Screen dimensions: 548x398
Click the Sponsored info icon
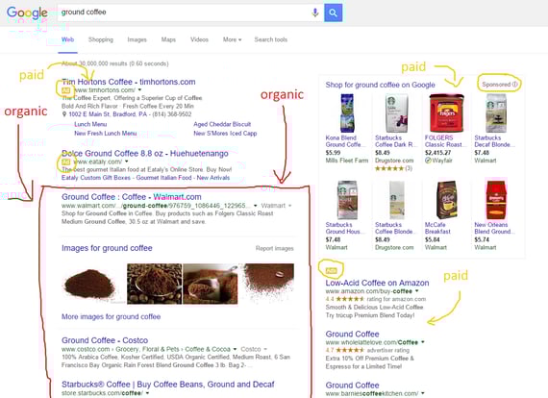pos(514,85)
